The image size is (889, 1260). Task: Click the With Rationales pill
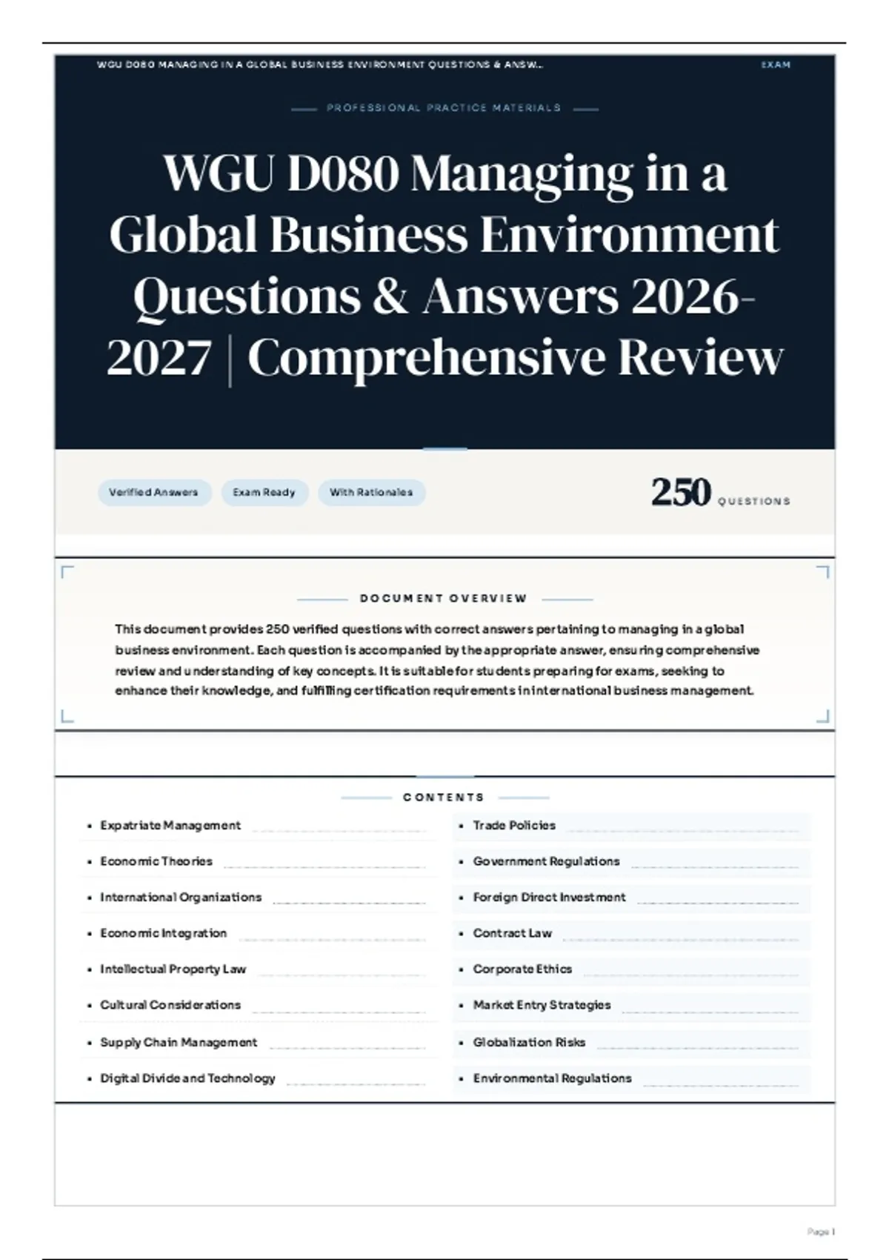pos(371,492)
